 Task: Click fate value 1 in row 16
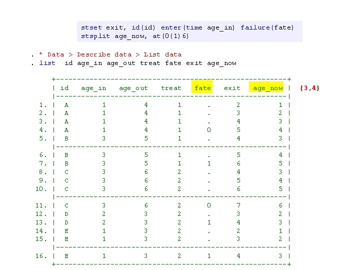coord(209,256)
